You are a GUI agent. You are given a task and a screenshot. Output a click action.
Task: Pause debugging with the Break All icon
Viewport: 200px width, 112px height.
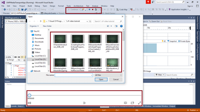pyautogui.click(x=90, y=10)
